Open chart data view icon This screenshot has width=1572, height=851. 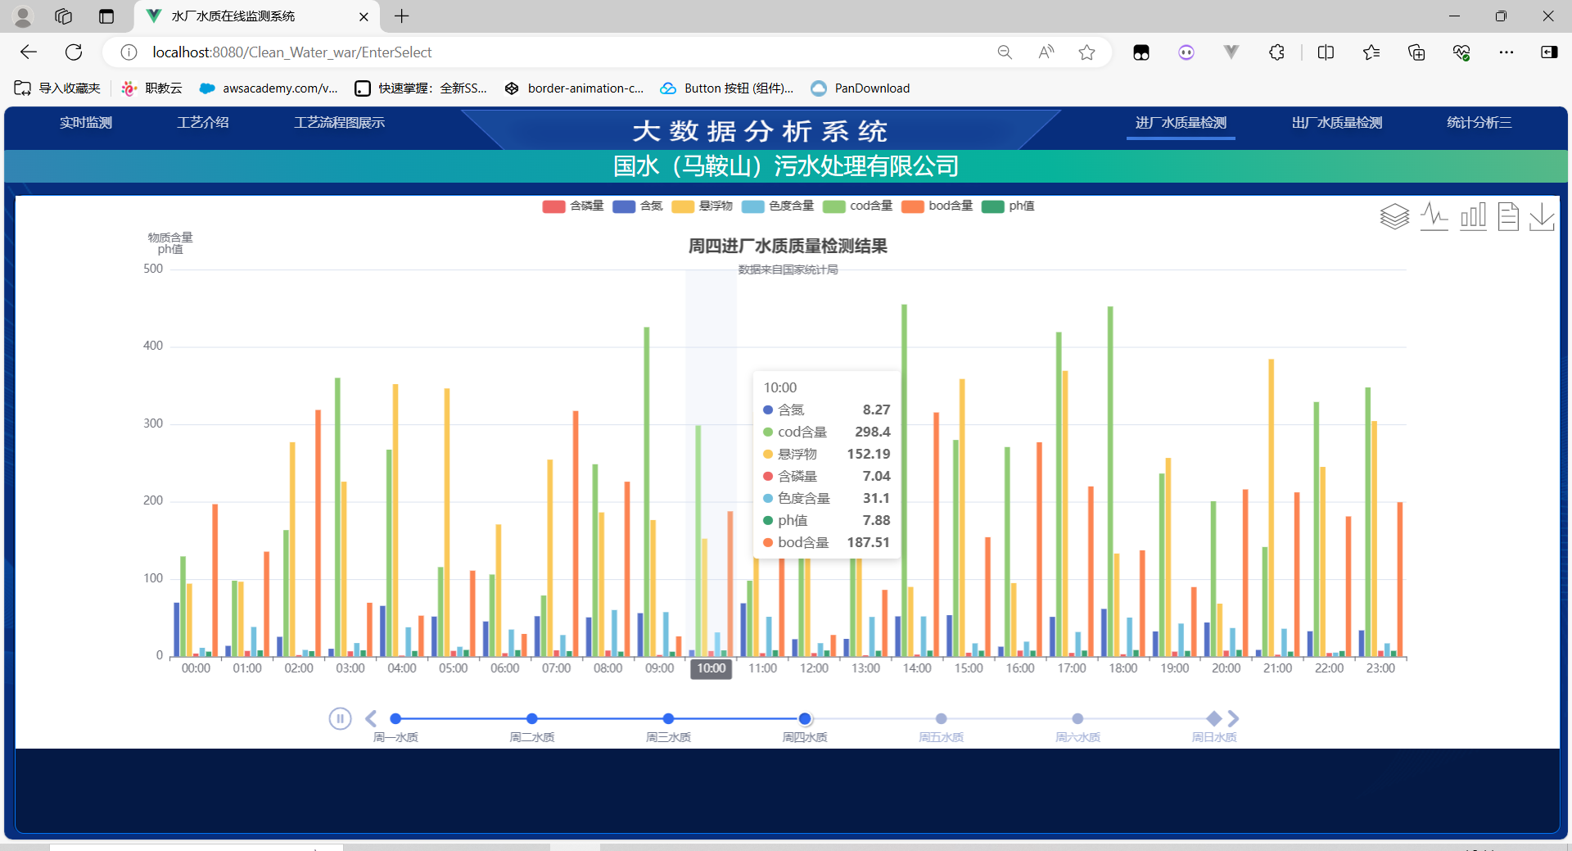pos(1508,216)
